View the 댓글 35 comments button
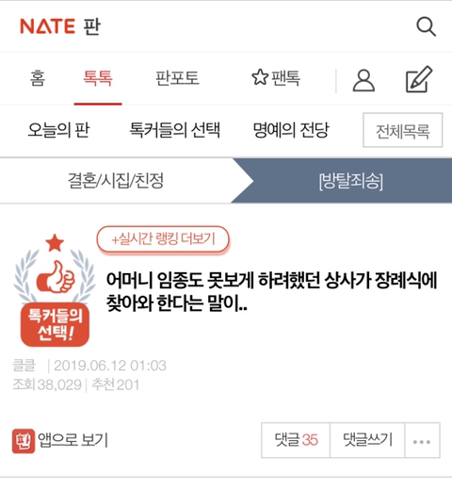Viewport: 452px width, 490px height. point(296,440)
